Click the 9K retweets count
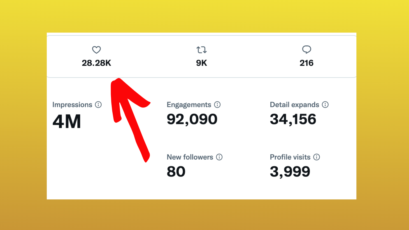Screen dimensions: 409x230 coord(201,63)
